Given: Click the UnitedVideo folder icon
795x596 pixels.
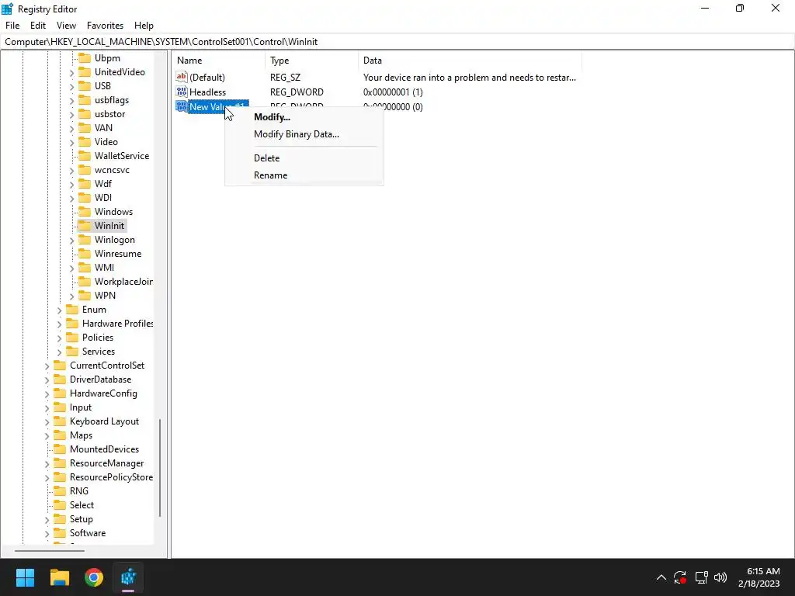Looking at the screenshot, I should point(85,72).
